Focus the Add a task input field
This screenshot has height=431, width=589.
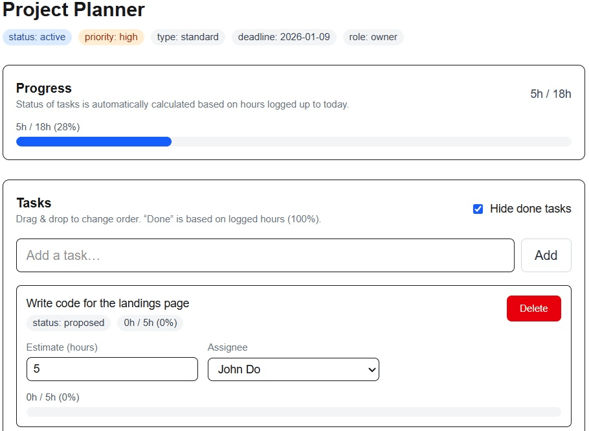[x=265, y=255]
